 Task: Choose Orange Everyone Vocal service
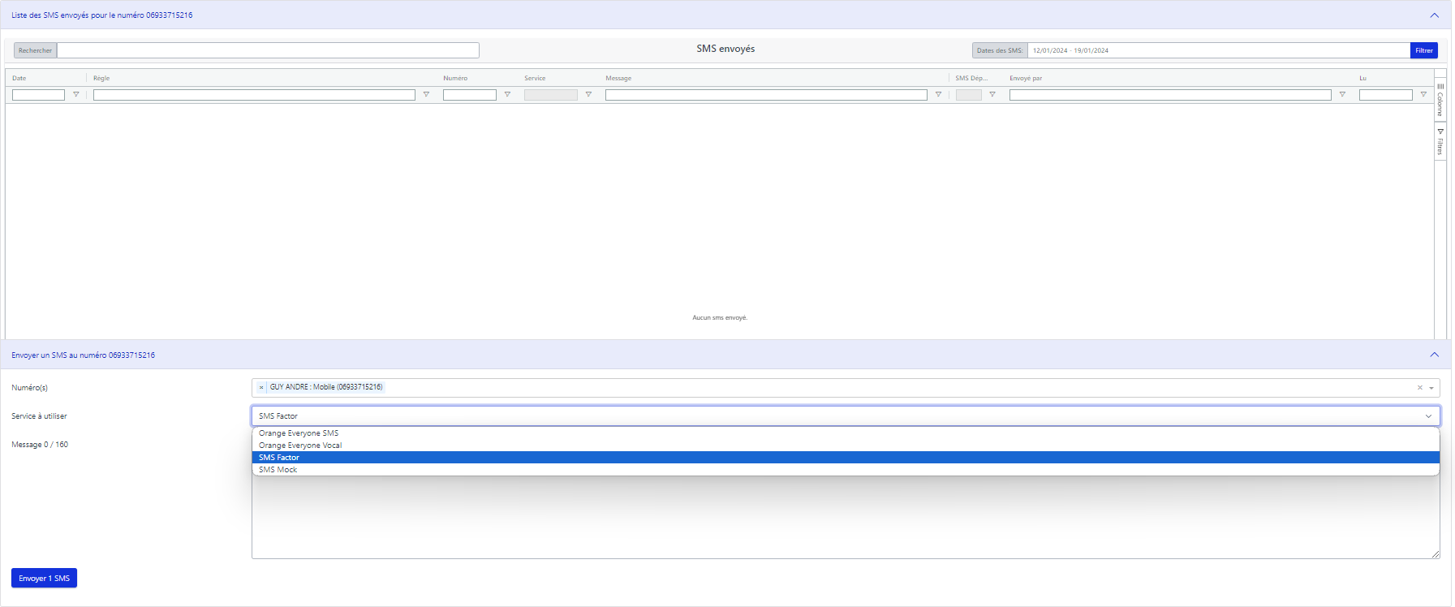coord(300,446)
